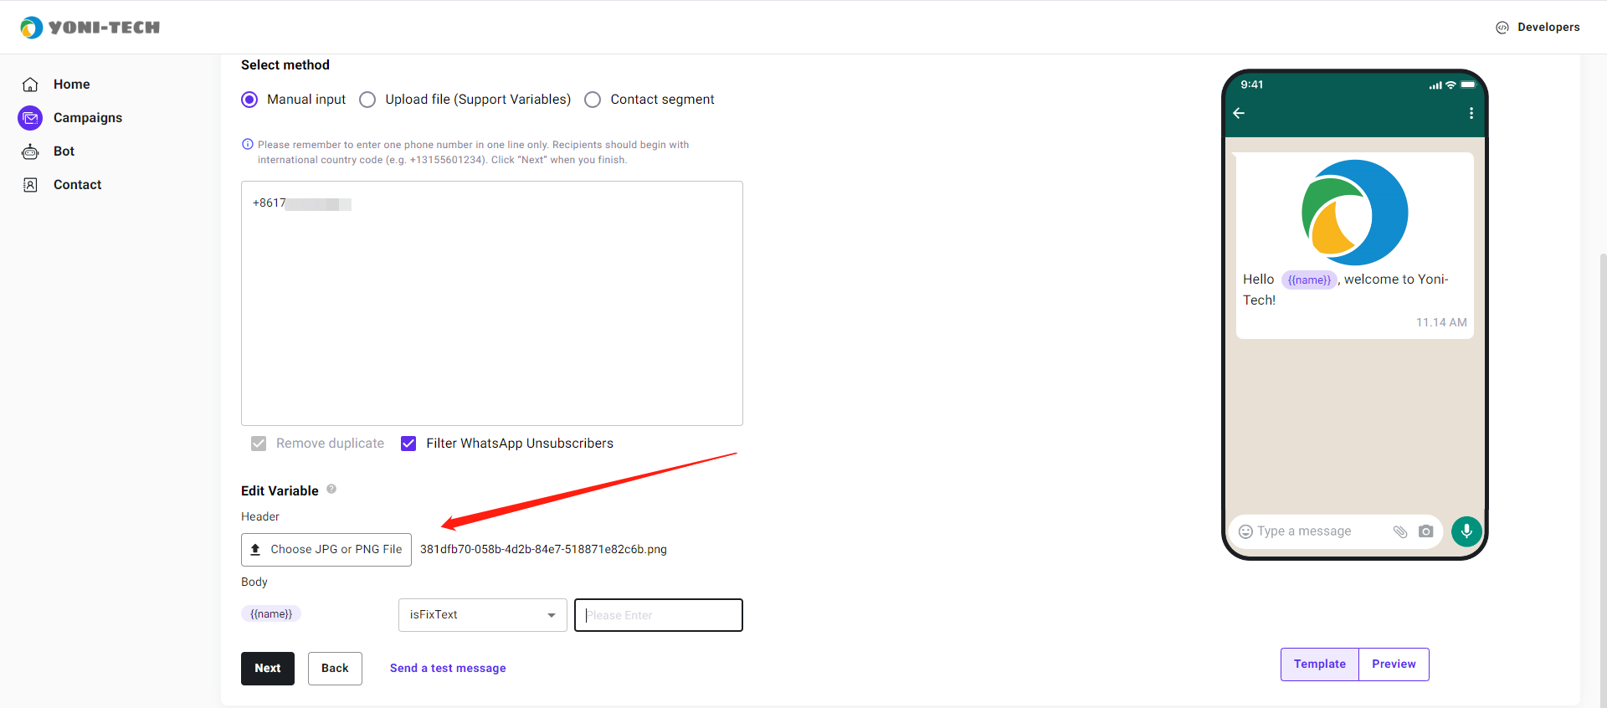Click the Edit Variable help icon
Viewport: 1607px width, 708px height.
coord(331,490)
